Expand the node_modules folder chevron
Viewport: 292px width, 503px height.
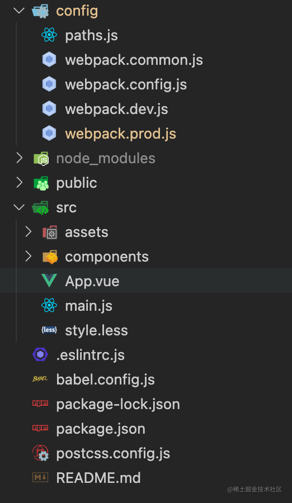pos(19,158)
